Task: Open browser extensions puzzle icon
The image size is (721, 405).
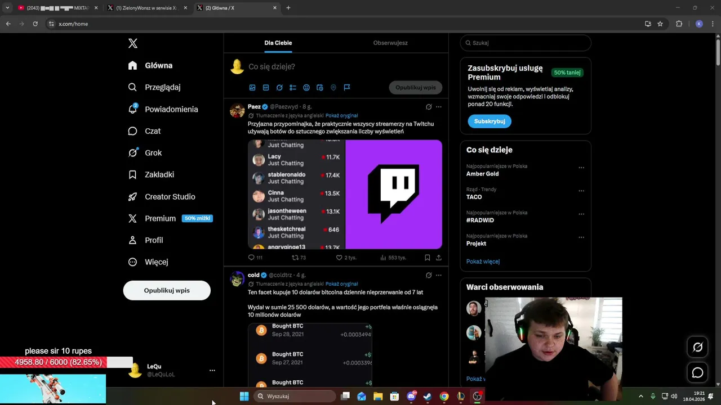Action: [x=679, y=24]
